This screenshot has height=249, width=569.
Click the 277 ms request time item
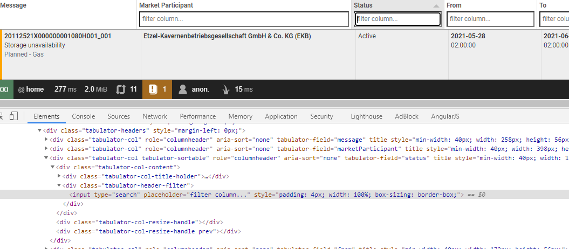tap(65, 89)
